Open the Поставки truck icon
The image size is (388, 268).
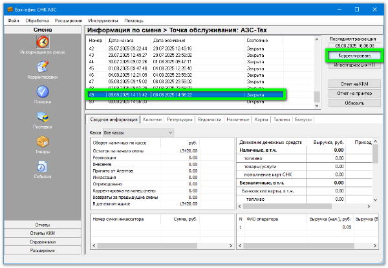(x=42, y=118)
